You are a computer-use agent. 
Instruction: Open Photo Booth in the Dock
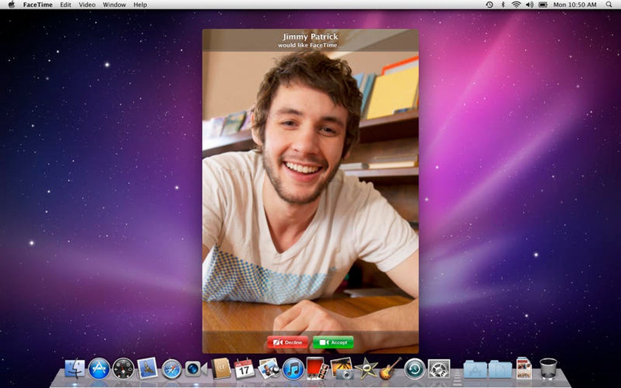coord(317,369)
